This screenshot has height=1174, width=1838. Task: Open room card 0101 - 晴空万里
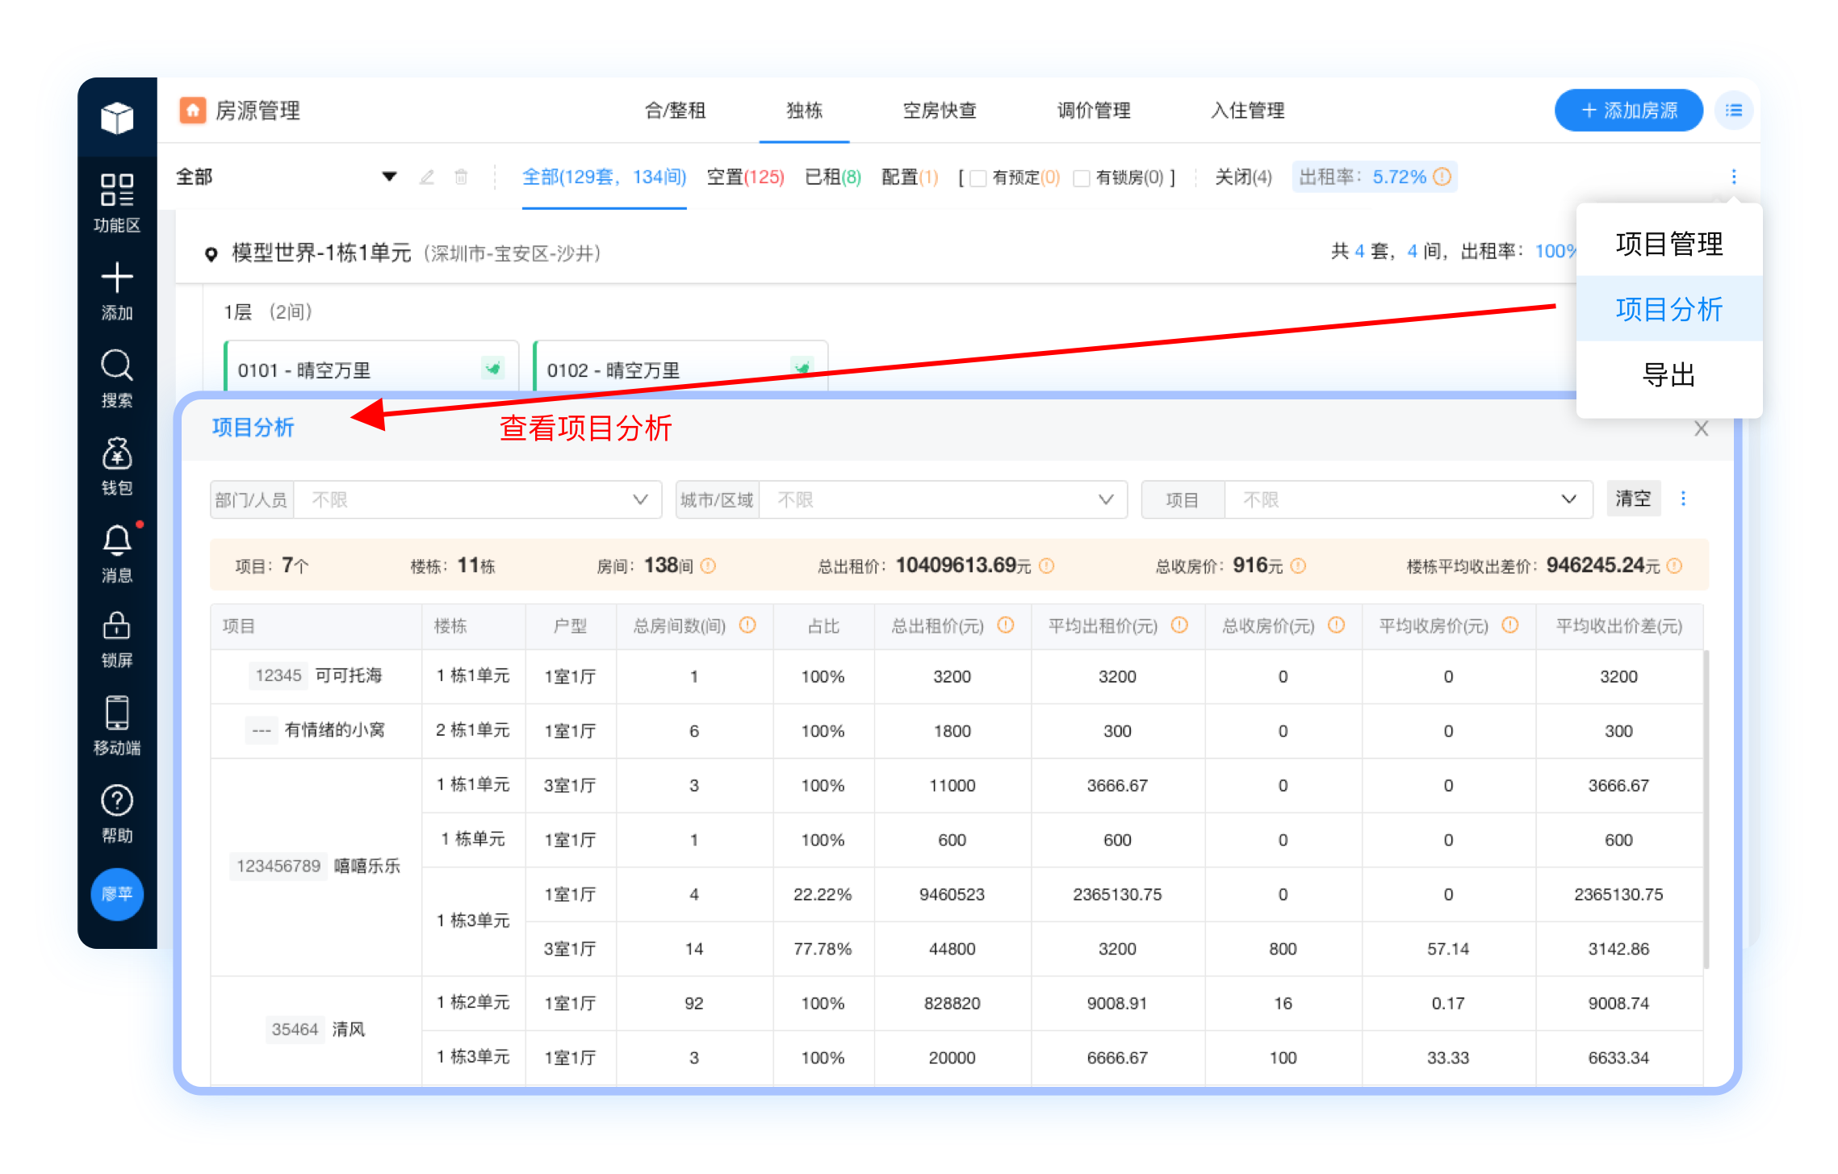(371, 368)
